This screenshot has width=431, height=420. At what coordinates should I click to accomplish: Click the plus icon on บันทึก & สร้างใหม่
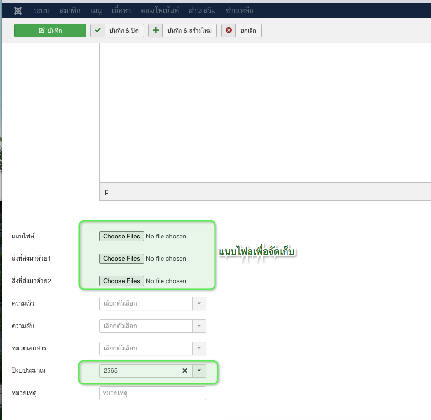(156, 31)
